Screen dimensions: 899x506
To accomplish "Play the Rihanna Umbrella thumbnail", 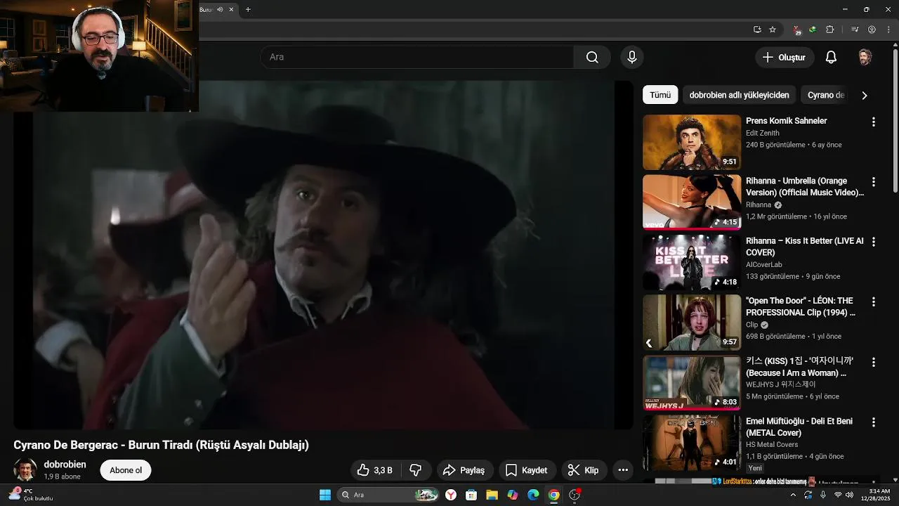I will coord(692,202).
